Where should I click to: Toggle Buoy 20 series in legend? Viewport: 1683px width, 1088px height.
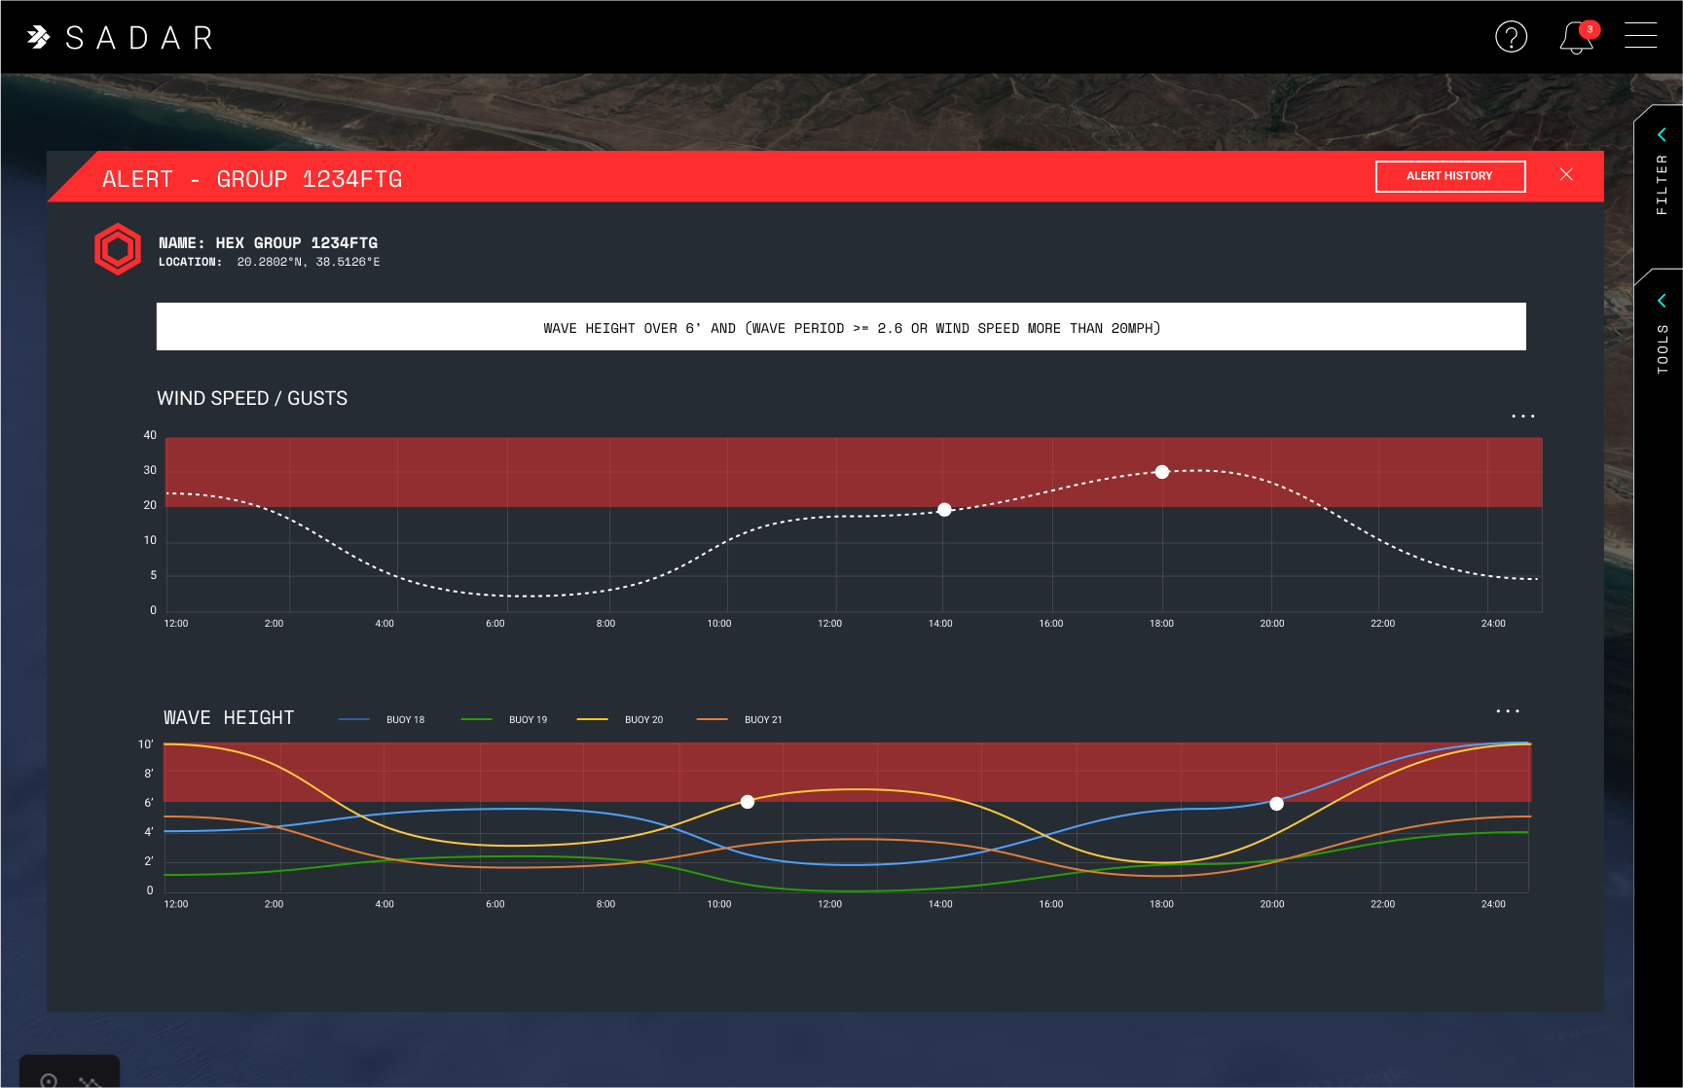point(620,720)
